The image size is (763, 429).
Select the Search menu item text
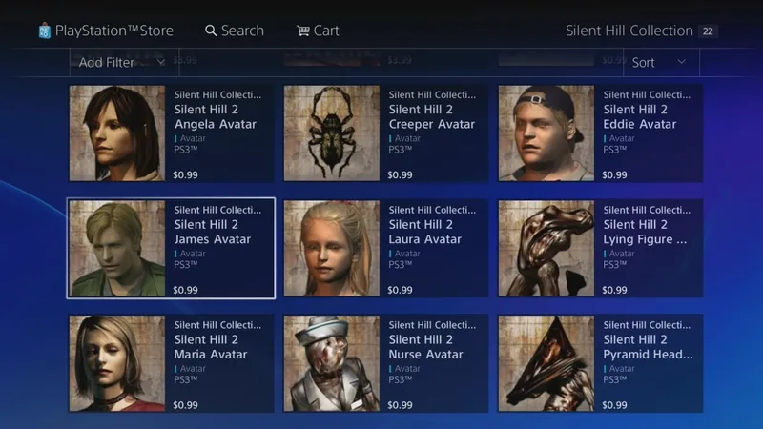(242, 31)
